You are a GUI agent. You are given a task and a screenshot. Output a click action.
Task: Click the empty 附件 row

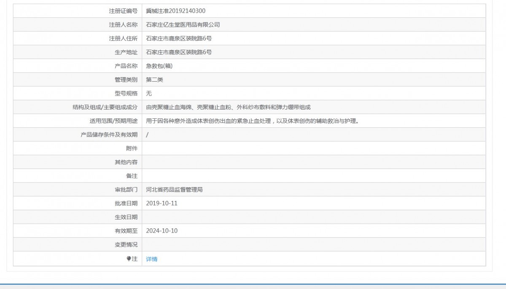coord(250,148)
